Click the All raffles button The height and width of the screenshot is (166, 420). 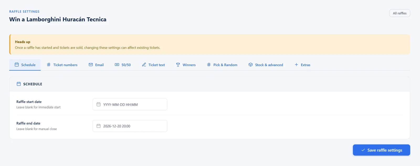400,13
